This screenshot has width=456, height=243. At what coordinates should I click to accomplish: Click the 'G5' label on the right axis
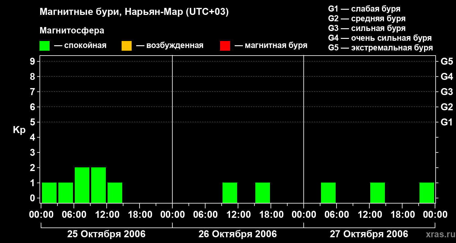click(x=447, y=61)
